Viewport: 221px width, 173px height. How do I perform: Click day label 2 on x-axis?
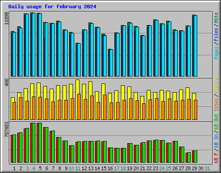click(x=21, y=168)
